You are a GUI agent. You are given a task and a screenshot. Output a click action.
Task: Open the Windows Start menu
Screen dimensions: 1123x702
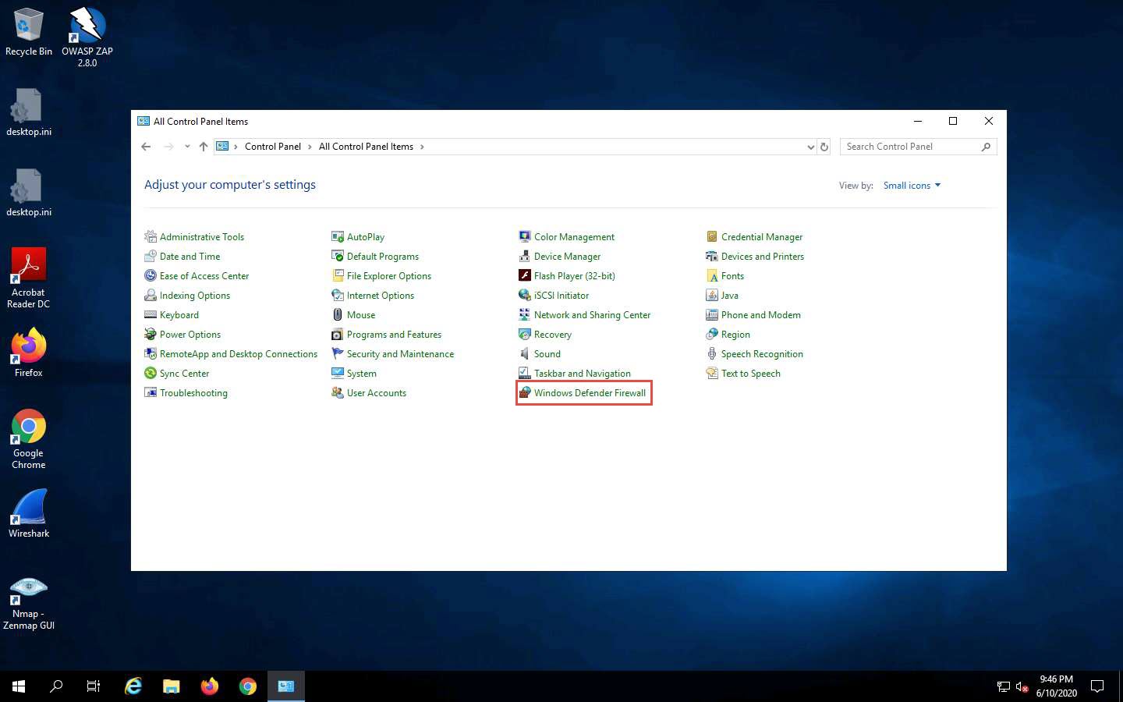(x=19, y=686)
